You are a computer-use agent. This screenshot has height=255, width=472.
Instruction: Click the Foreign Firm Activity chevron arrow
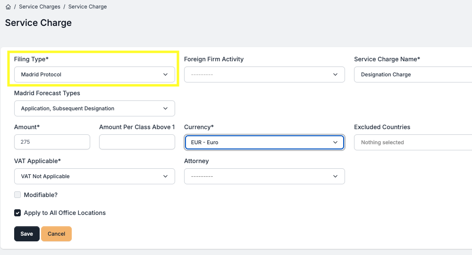tap(335, 74)
